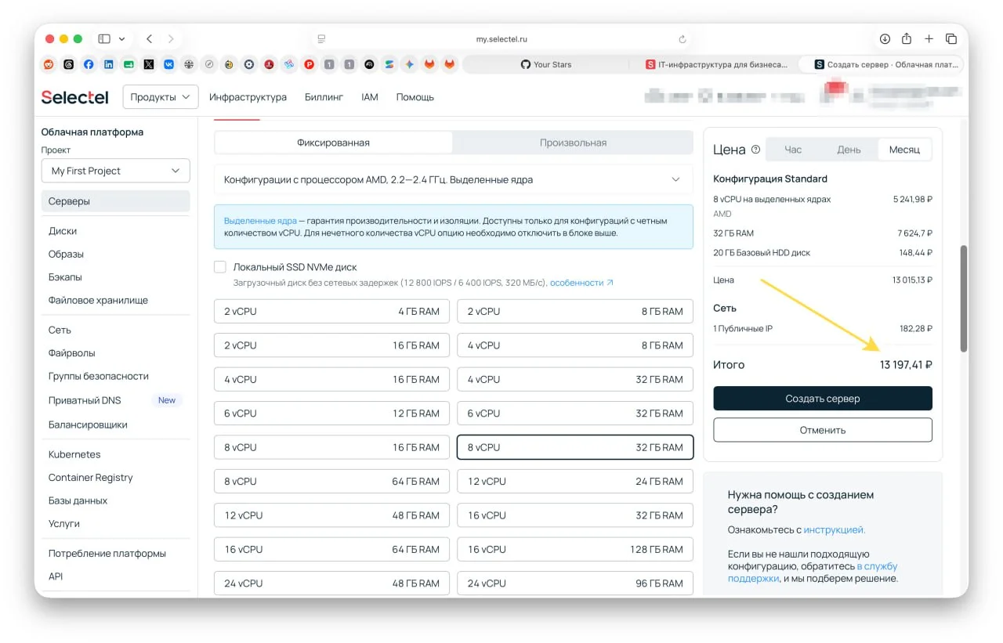
Task: Open the compass bookmark icon
Action: pos(209,64)
